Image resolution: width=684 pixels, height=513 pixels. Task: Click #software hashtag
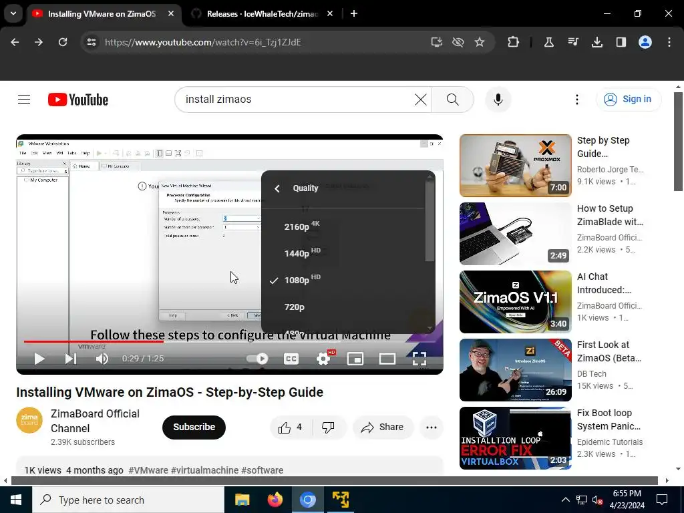[x=262, y=470]
